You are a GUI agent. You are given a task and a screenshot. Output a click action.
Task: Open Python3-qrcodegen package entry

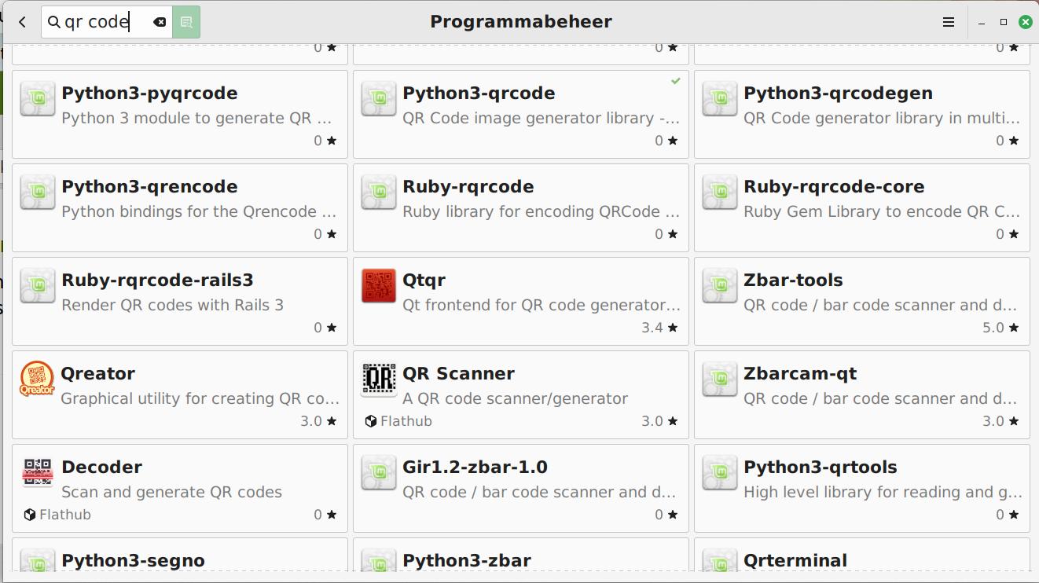[861, 114]
